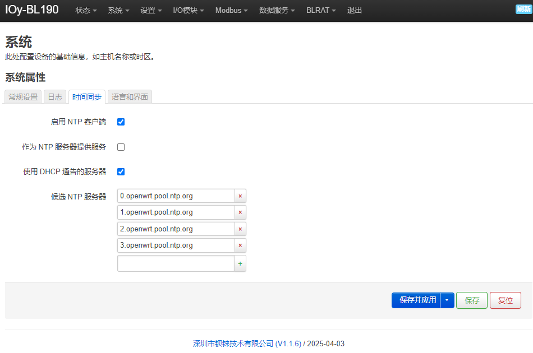
Task: Delete the 3.openwrt.pool.ntp.org server entry
Action: coord(240,245)
